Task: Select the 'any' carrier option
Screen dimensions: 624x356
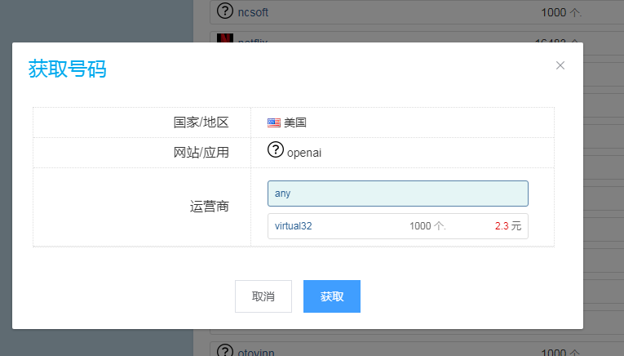Action: (397, 194)
